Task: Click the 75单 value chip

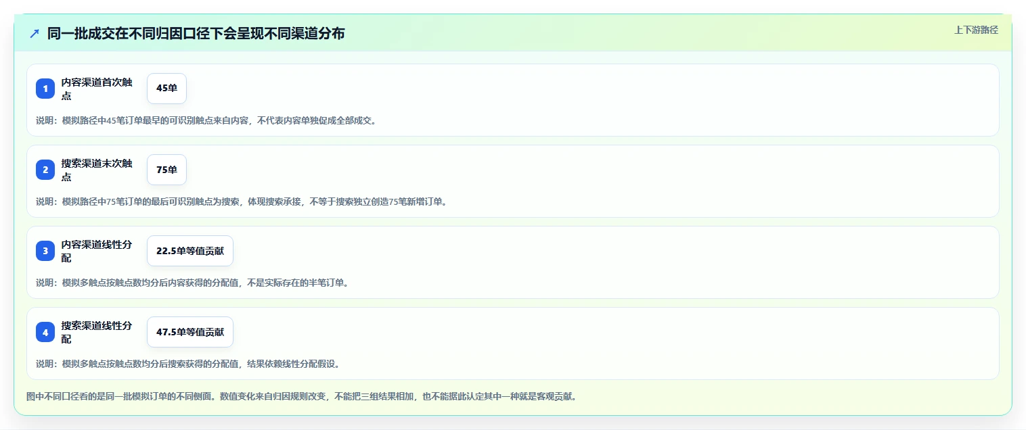Action: pos(166,170)
